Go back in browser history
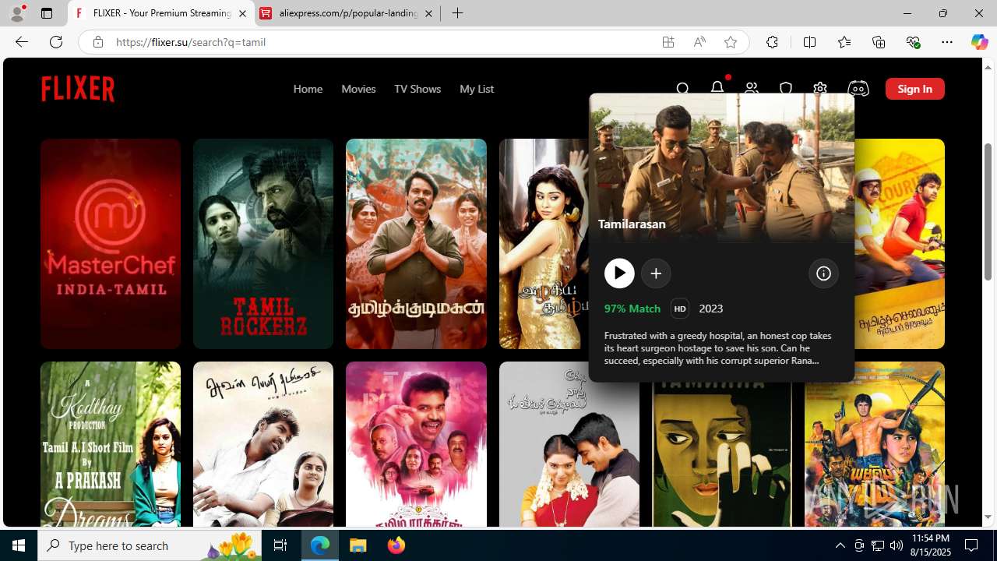 tap(22, 42)
